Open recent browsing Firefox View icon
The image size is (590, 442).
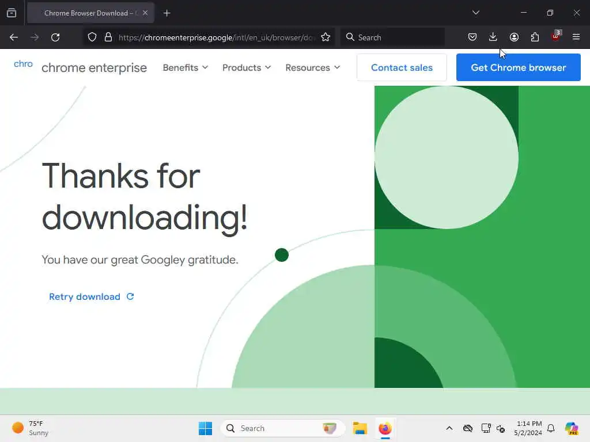tap(12, 13)
